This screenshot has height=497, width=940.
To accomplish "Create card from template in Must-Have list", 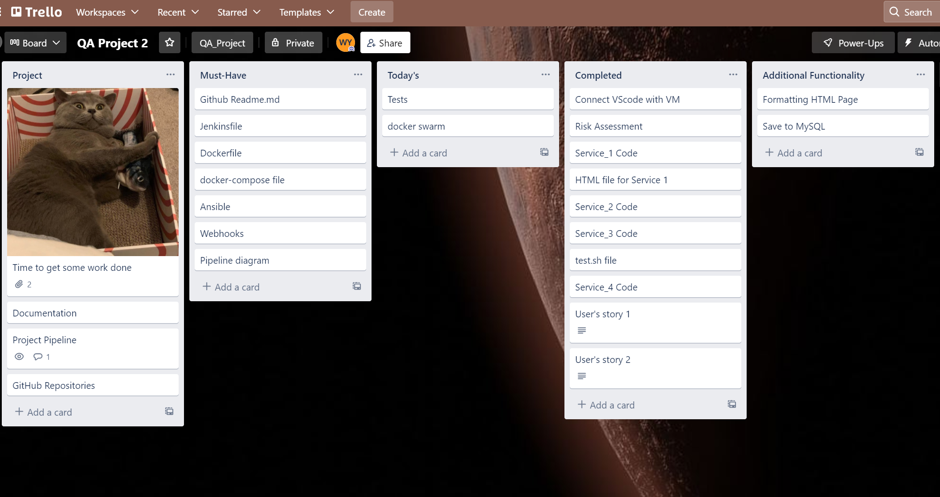I will pos(357,286).
